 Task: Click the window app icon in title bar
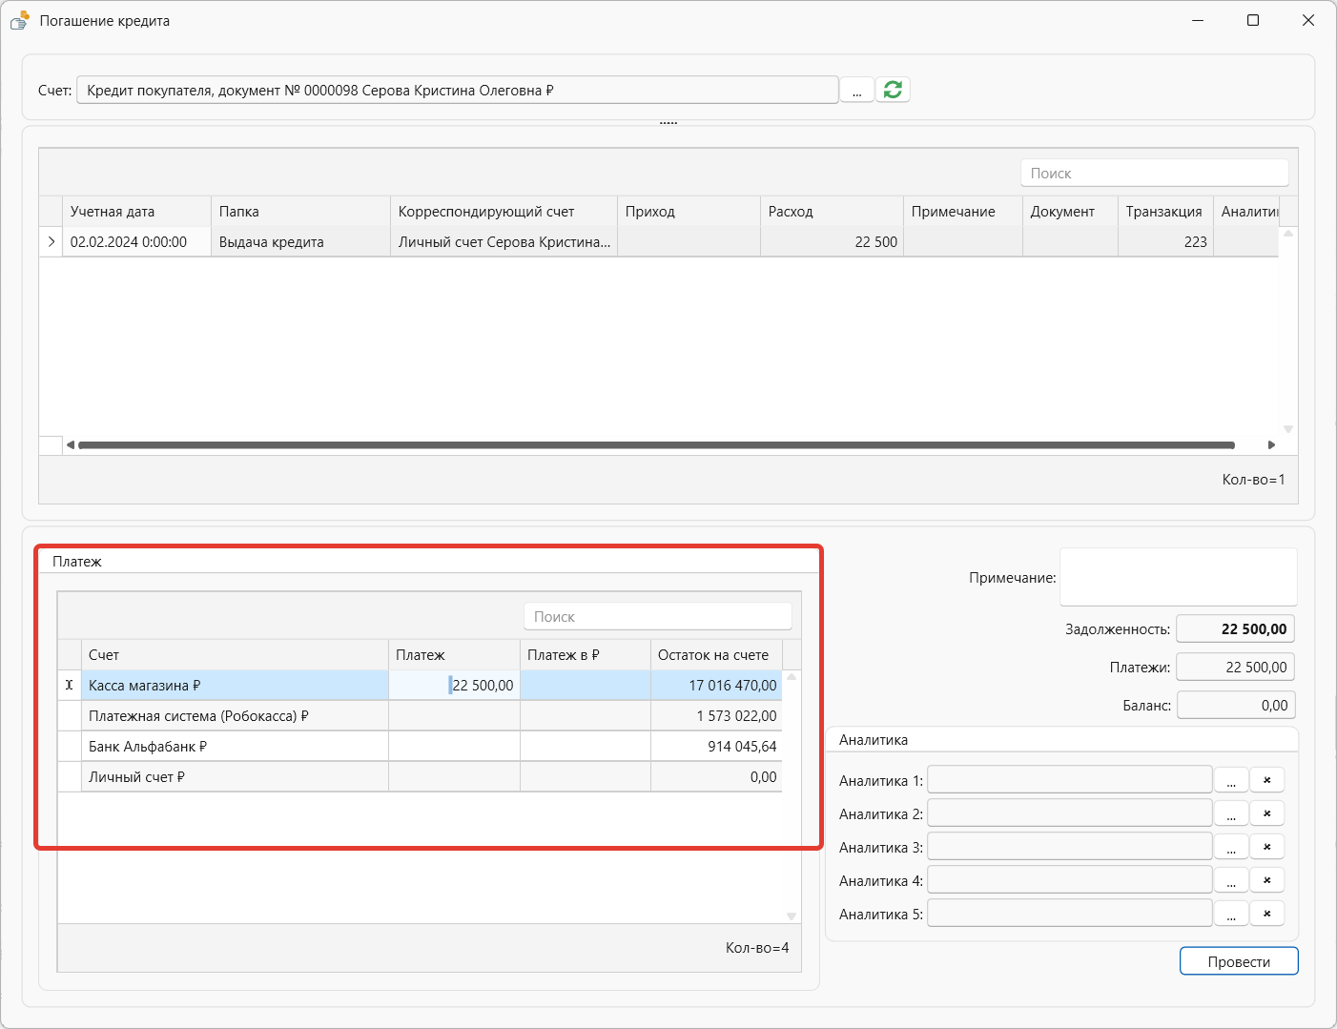pos(19,20)
